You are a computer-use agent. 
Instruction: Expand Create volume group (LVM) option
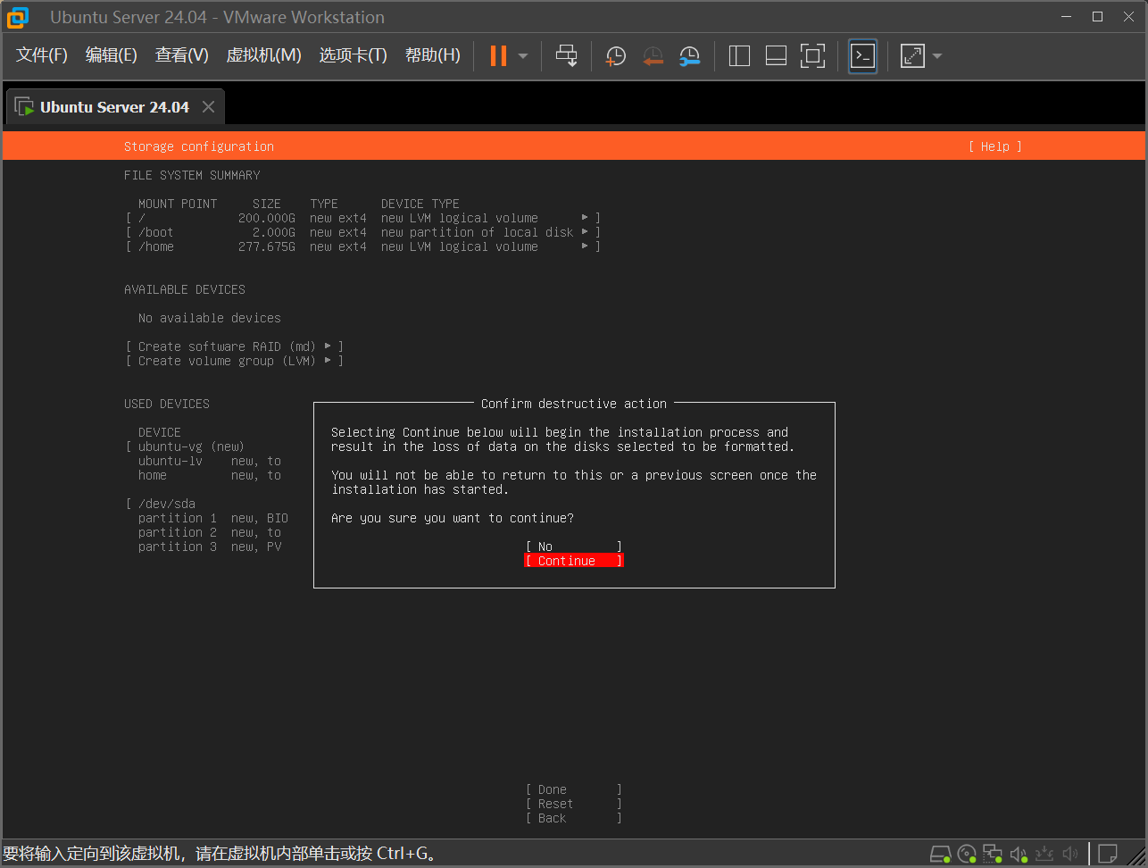click(x=235, y=361)
